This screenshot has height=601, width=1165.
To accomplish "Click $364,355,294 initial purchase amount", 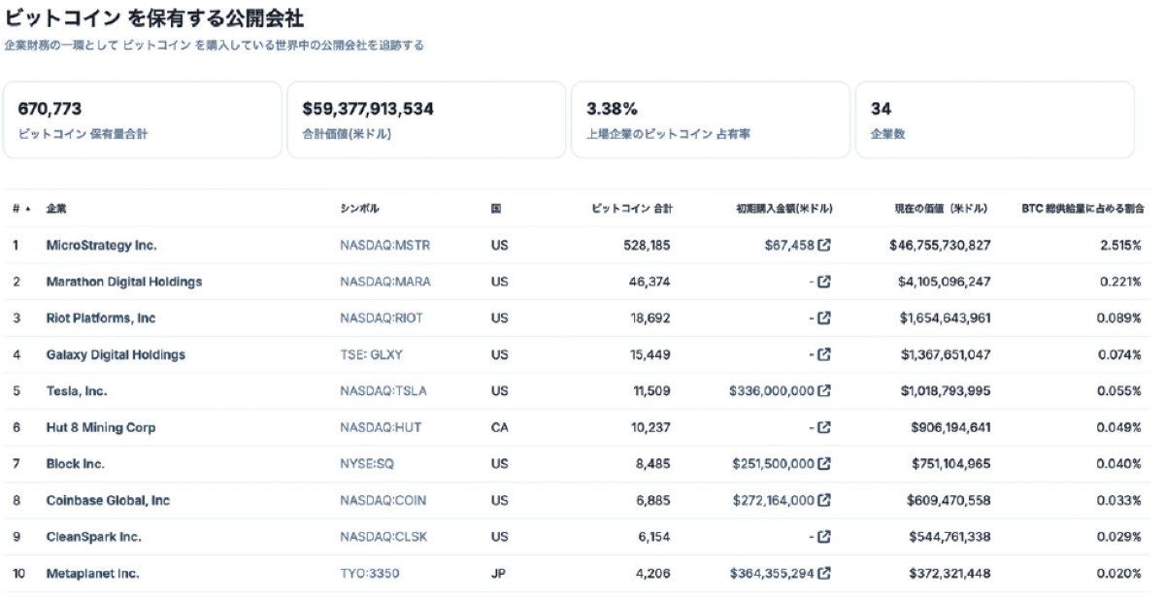I will (772, 573).
